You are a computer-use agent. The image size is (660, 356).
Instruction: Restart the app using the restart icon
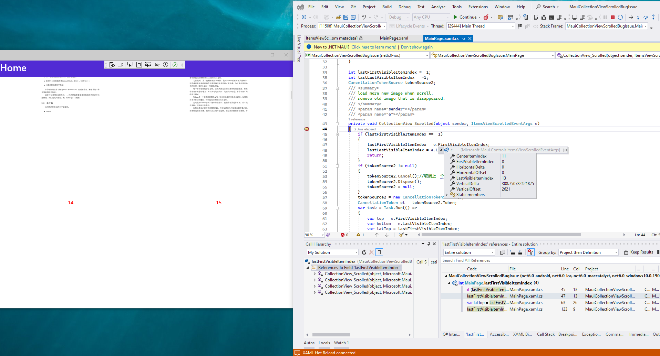click(x=621, y=17)
